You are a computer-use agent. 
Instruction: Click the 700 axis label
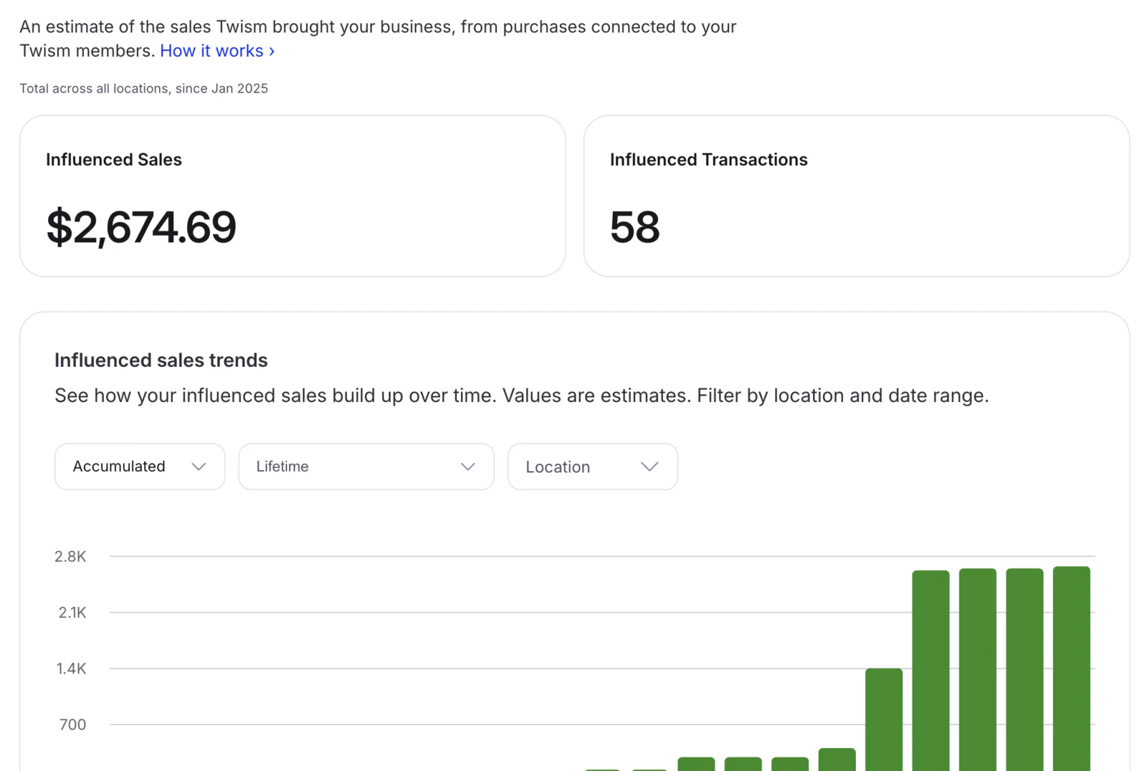[x=72, y=724]
